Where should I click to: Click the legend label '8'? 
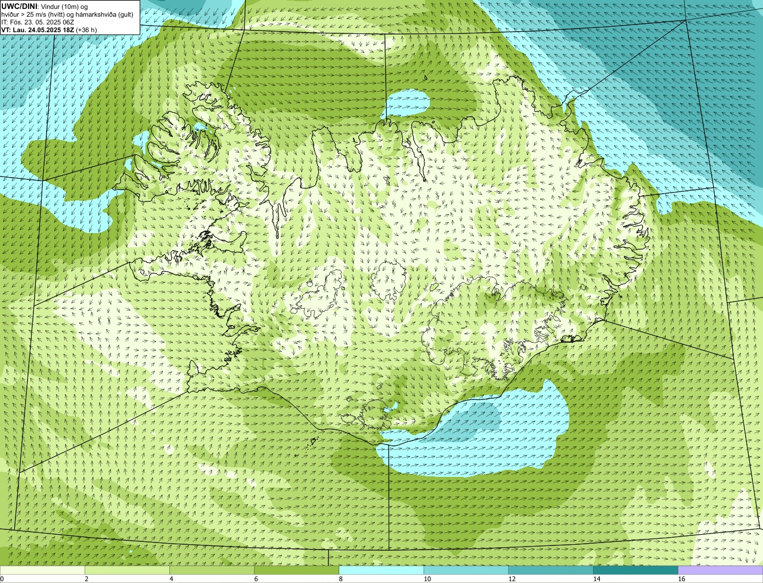point(340,579)
